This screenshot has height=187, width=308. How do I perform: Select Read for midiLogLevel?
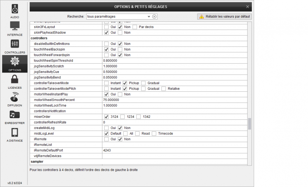coord(137,134)
